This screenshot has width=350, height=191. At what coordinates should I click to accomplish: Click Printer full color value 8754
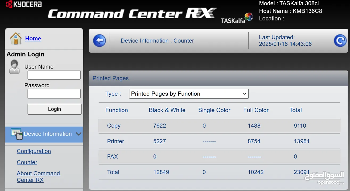(254, 141)
